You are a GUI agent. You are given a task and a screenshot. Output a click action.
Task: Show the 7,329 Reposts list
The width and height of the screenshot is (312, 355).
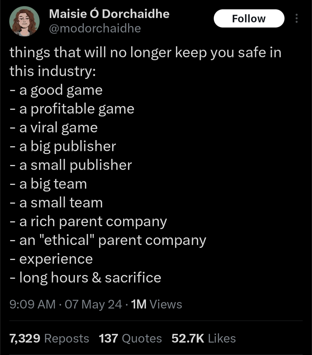click(49, 338)
